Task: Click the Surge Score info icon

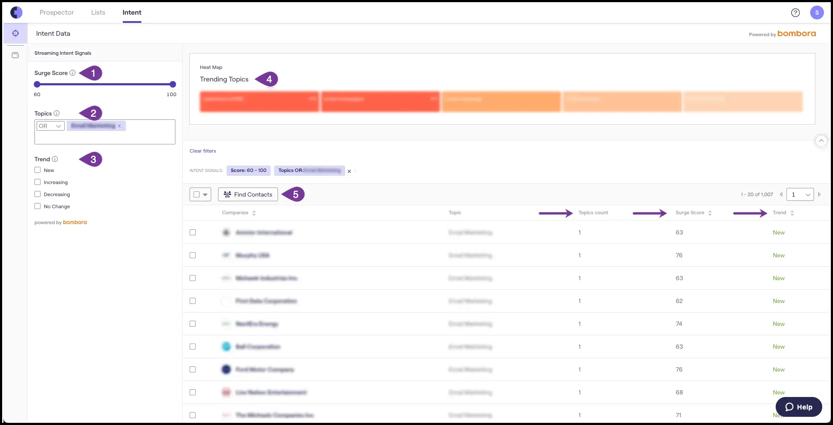Action: [x=72, y=73]
